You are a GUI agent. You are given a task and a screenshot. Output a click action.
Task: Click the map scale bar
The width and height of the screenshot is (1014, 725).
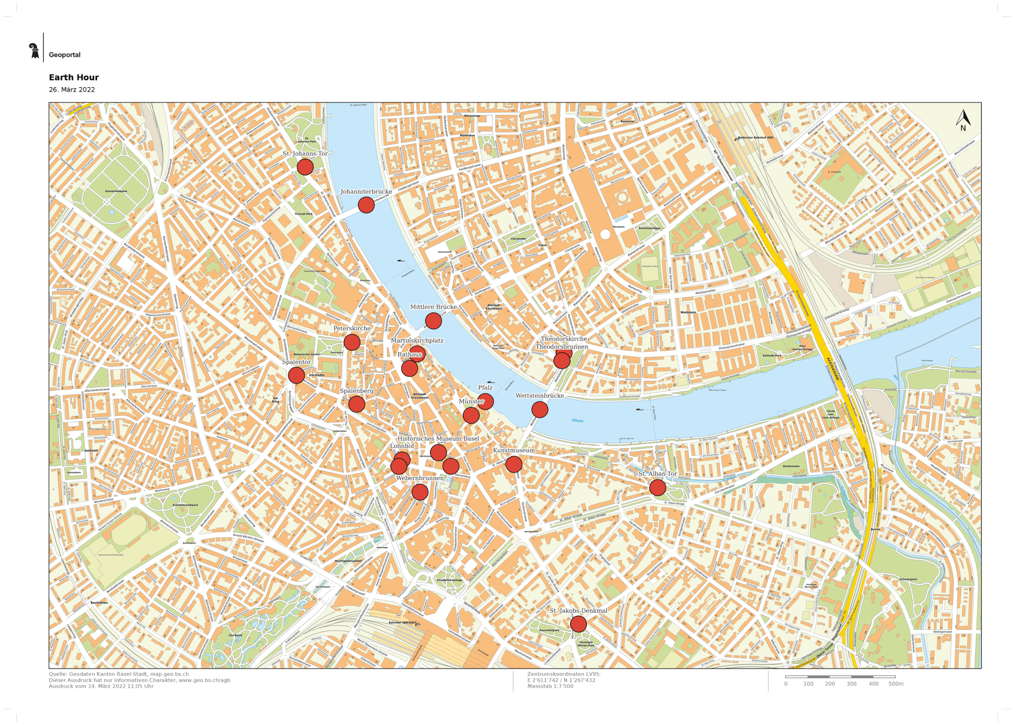[x=840, y=677]
